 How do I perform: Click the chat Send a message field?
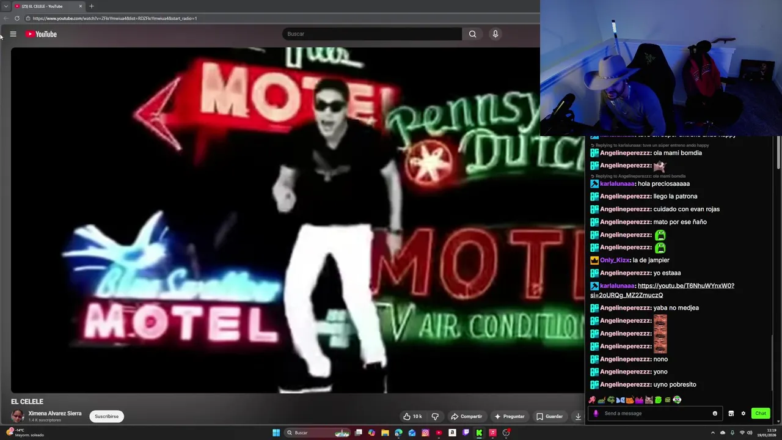tap(654, 413)
